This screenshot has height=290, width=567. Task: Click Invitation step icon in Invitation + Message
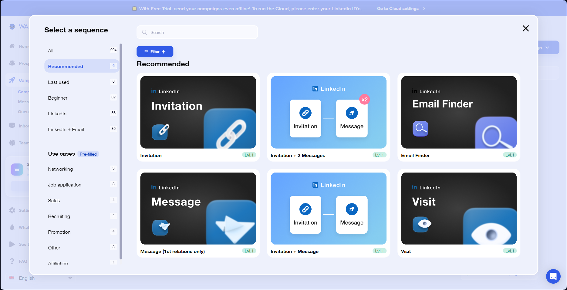[305, 209]
